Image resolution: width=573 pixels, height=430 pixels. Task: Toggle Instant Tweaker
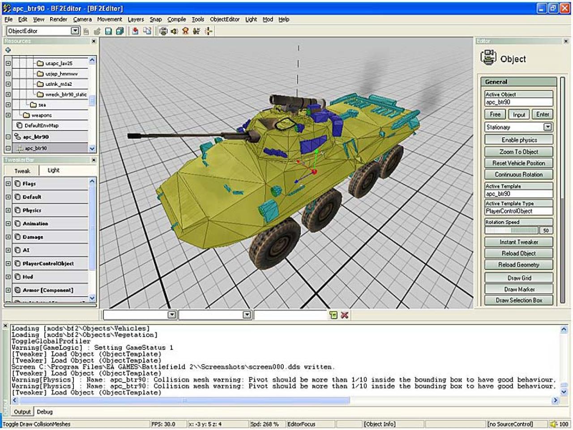point(519,242)
